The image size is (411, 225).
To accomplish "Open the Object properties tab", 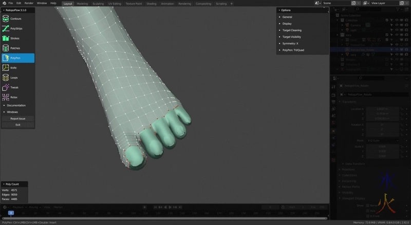I will tap(333, 131).
